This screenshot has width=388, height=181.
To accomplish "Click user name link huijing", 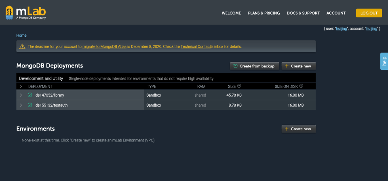I will pyautogui.click(x=342, y=29).
